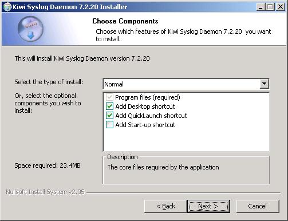Click the installer header logo image
Viewport: 288px width, 221px height.
[x=30, y=29]
